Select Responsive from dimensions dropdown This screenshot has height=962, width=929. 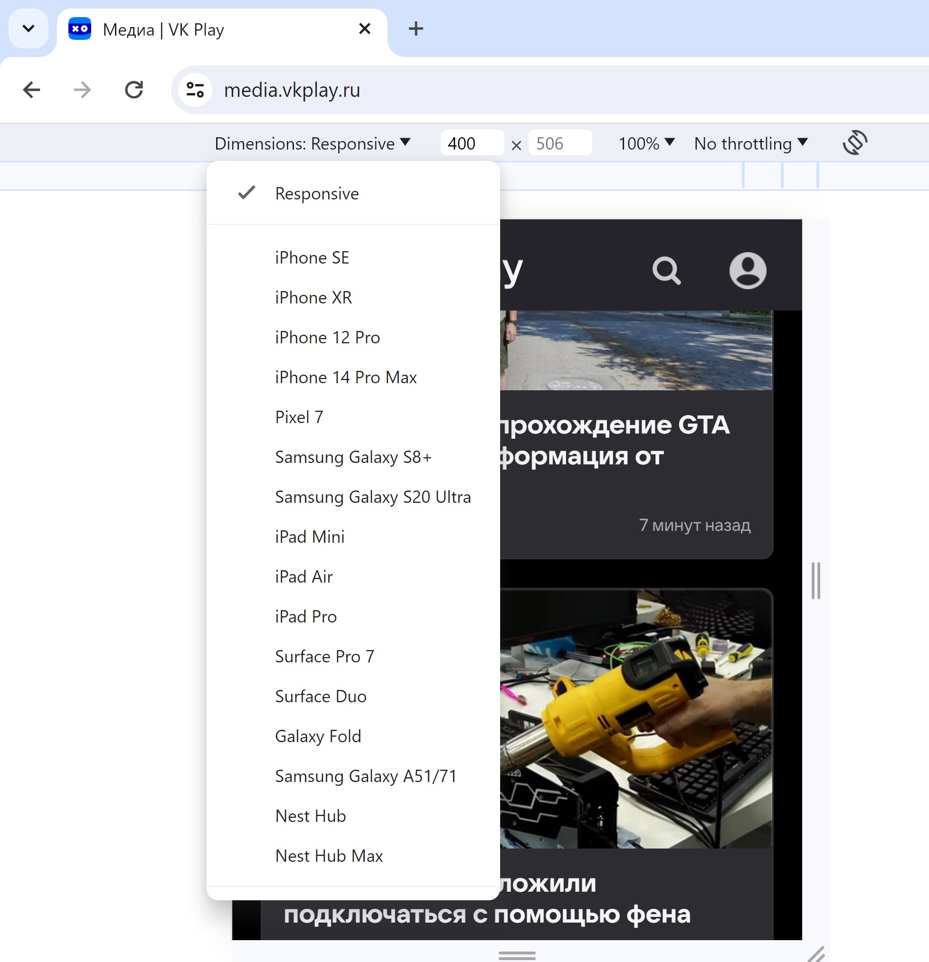click(316, 192)
